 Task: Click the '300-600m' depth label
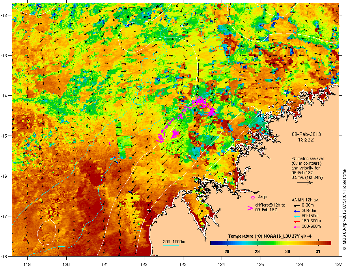[x=311, y=226]
